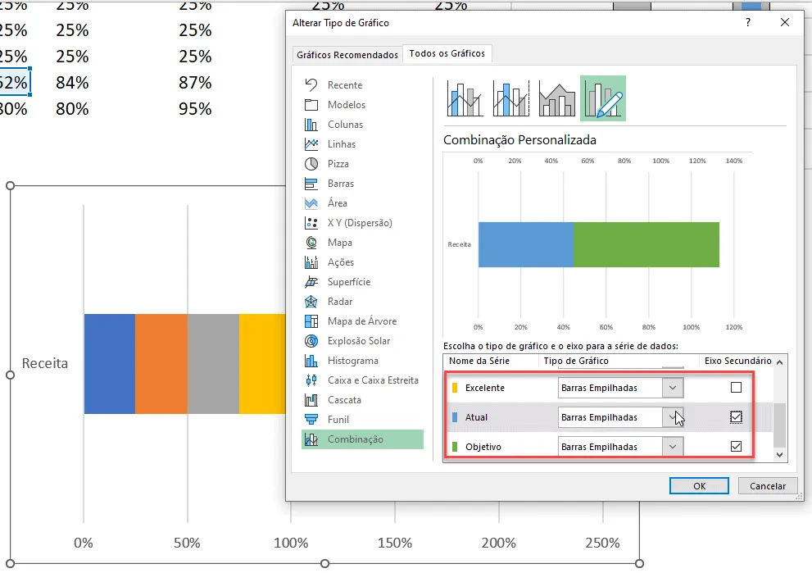Click the help question mark icon
Viewport: 812px width, 573px height.
click(748, 22)
